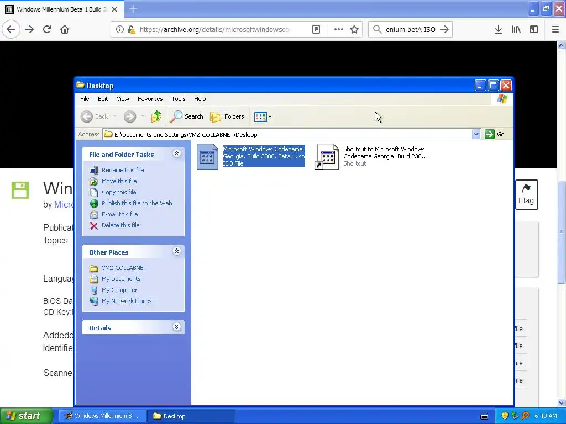Click the browser forward arrow
The height and width of the screenshot is (424, 566).
click(29, 29)
